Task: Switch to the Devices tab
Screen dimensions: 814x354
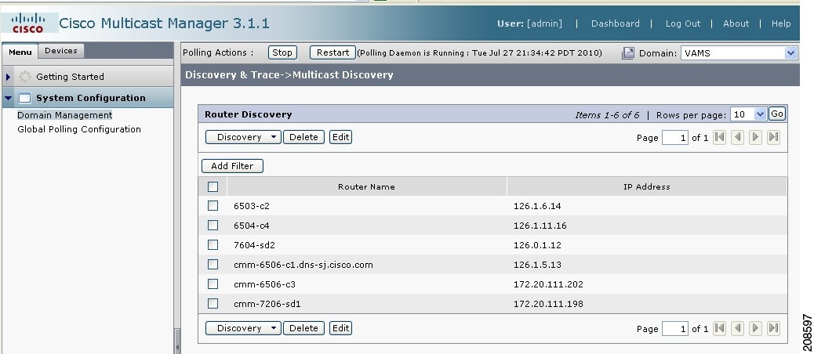Action: pos(60,51)
